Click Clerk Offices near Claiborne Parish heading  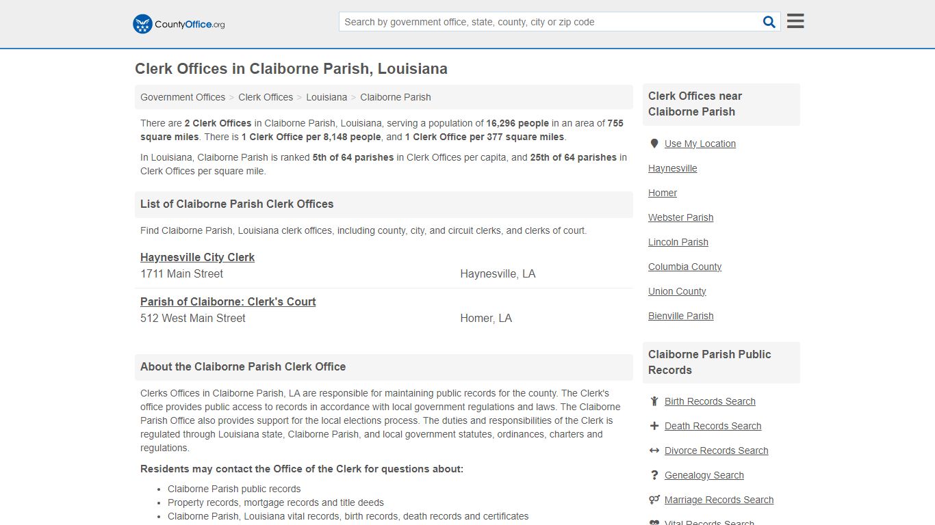[695, 104]
